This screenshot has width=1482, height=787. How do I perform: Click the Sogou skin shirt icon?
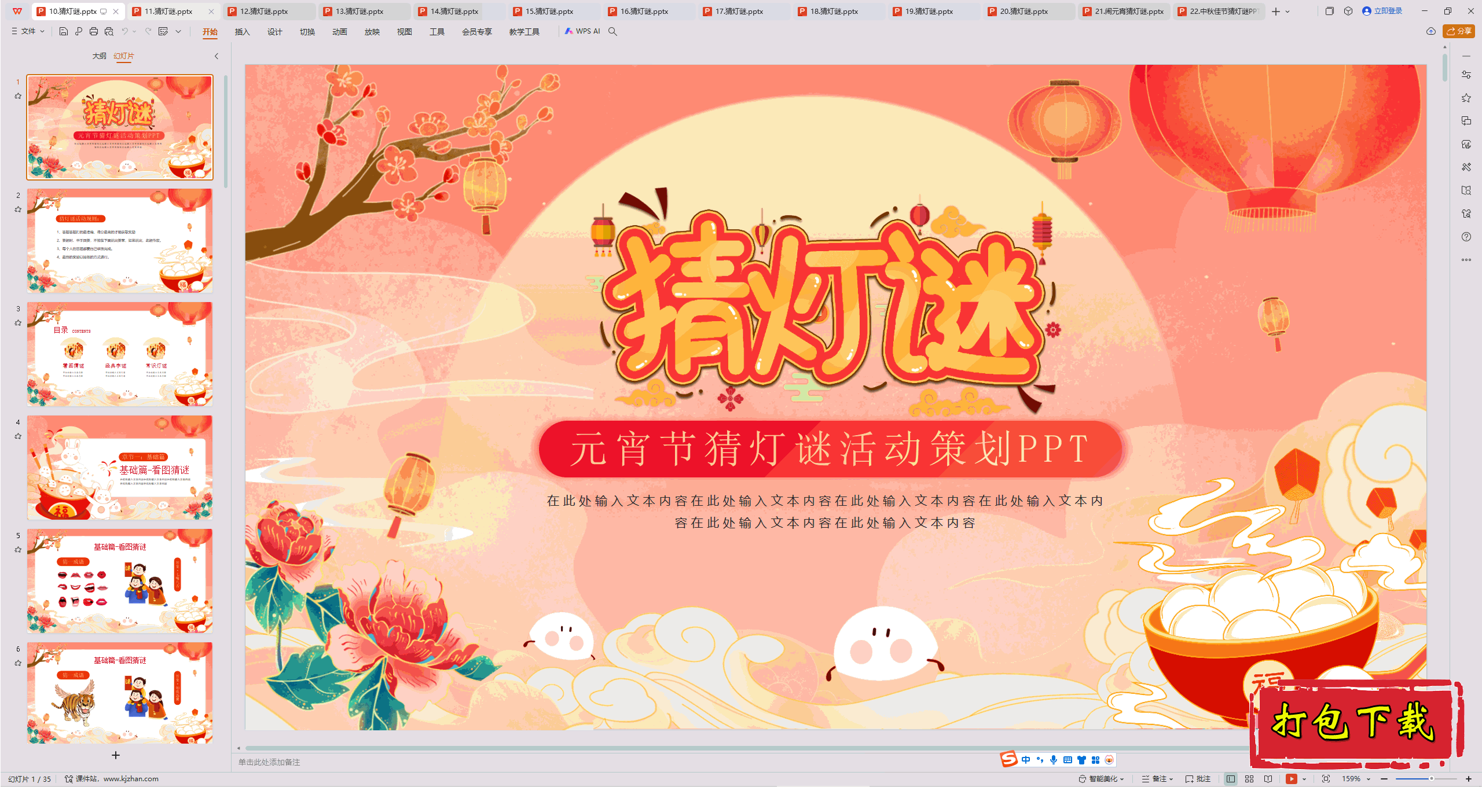point(1081,760)
